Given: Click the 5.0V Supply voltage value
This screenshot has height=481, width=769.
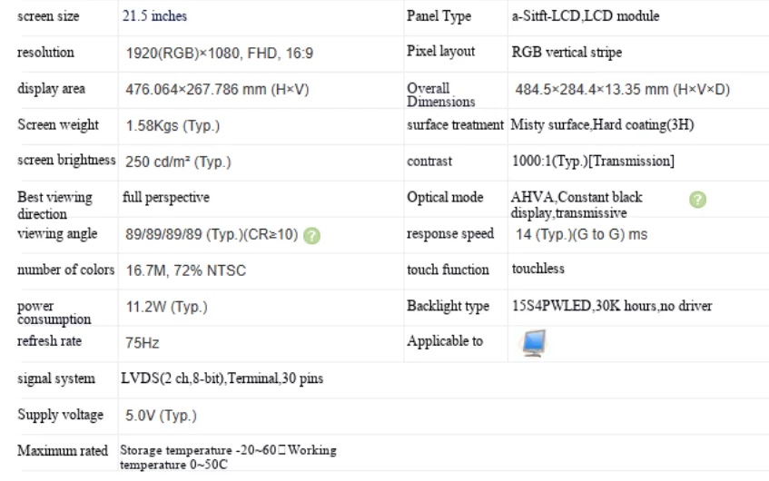Looking at the screenshot, I should pos(161,416).
